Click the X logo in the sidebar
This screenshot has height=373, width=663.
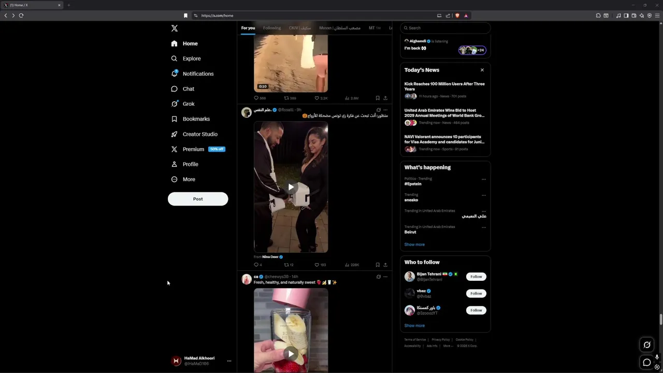click(x=175, y=28)
